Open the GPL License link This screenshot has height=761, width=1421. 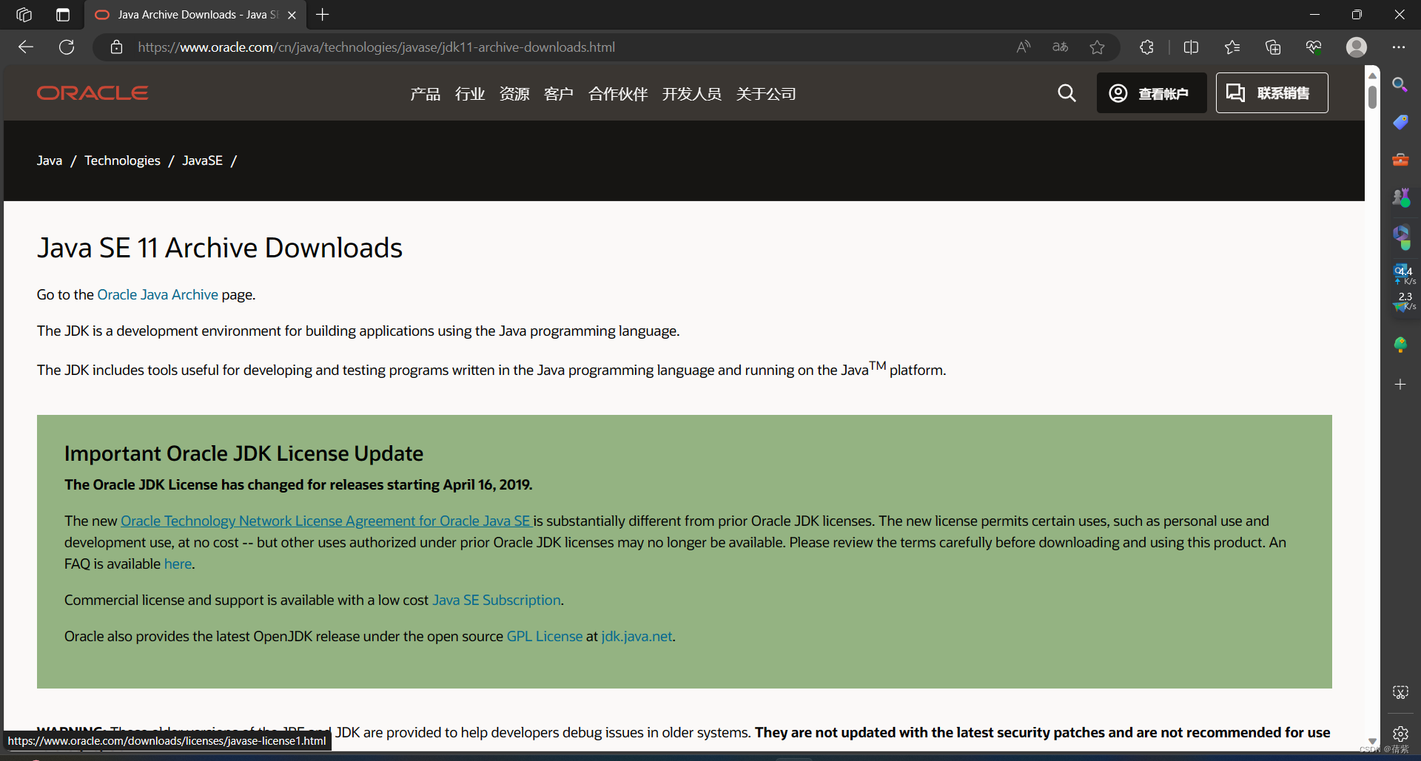(x=545, y=636)
